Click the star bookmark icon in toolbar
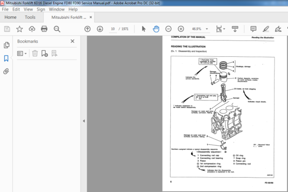Viewport: 288px width, 192px height. click(20, 29)
